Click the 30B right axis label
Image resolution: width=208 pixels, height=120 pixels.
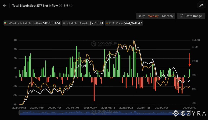tap(194, 103)
